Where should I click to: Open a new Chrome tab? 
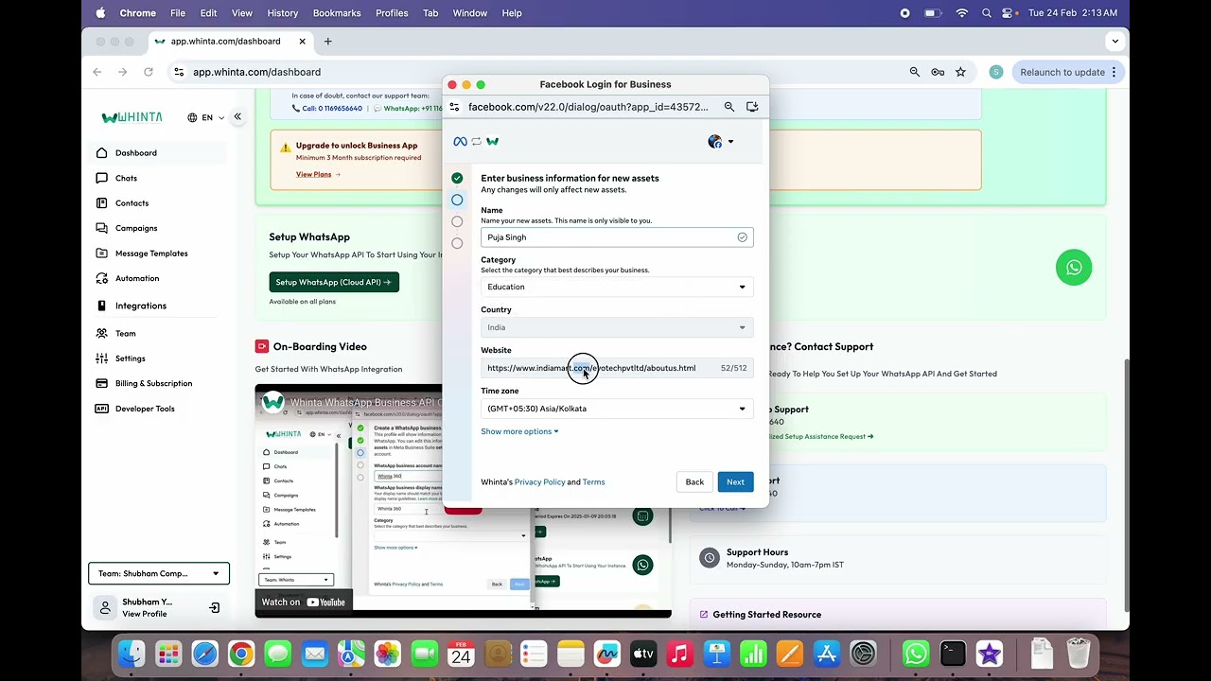coord(328,42)
